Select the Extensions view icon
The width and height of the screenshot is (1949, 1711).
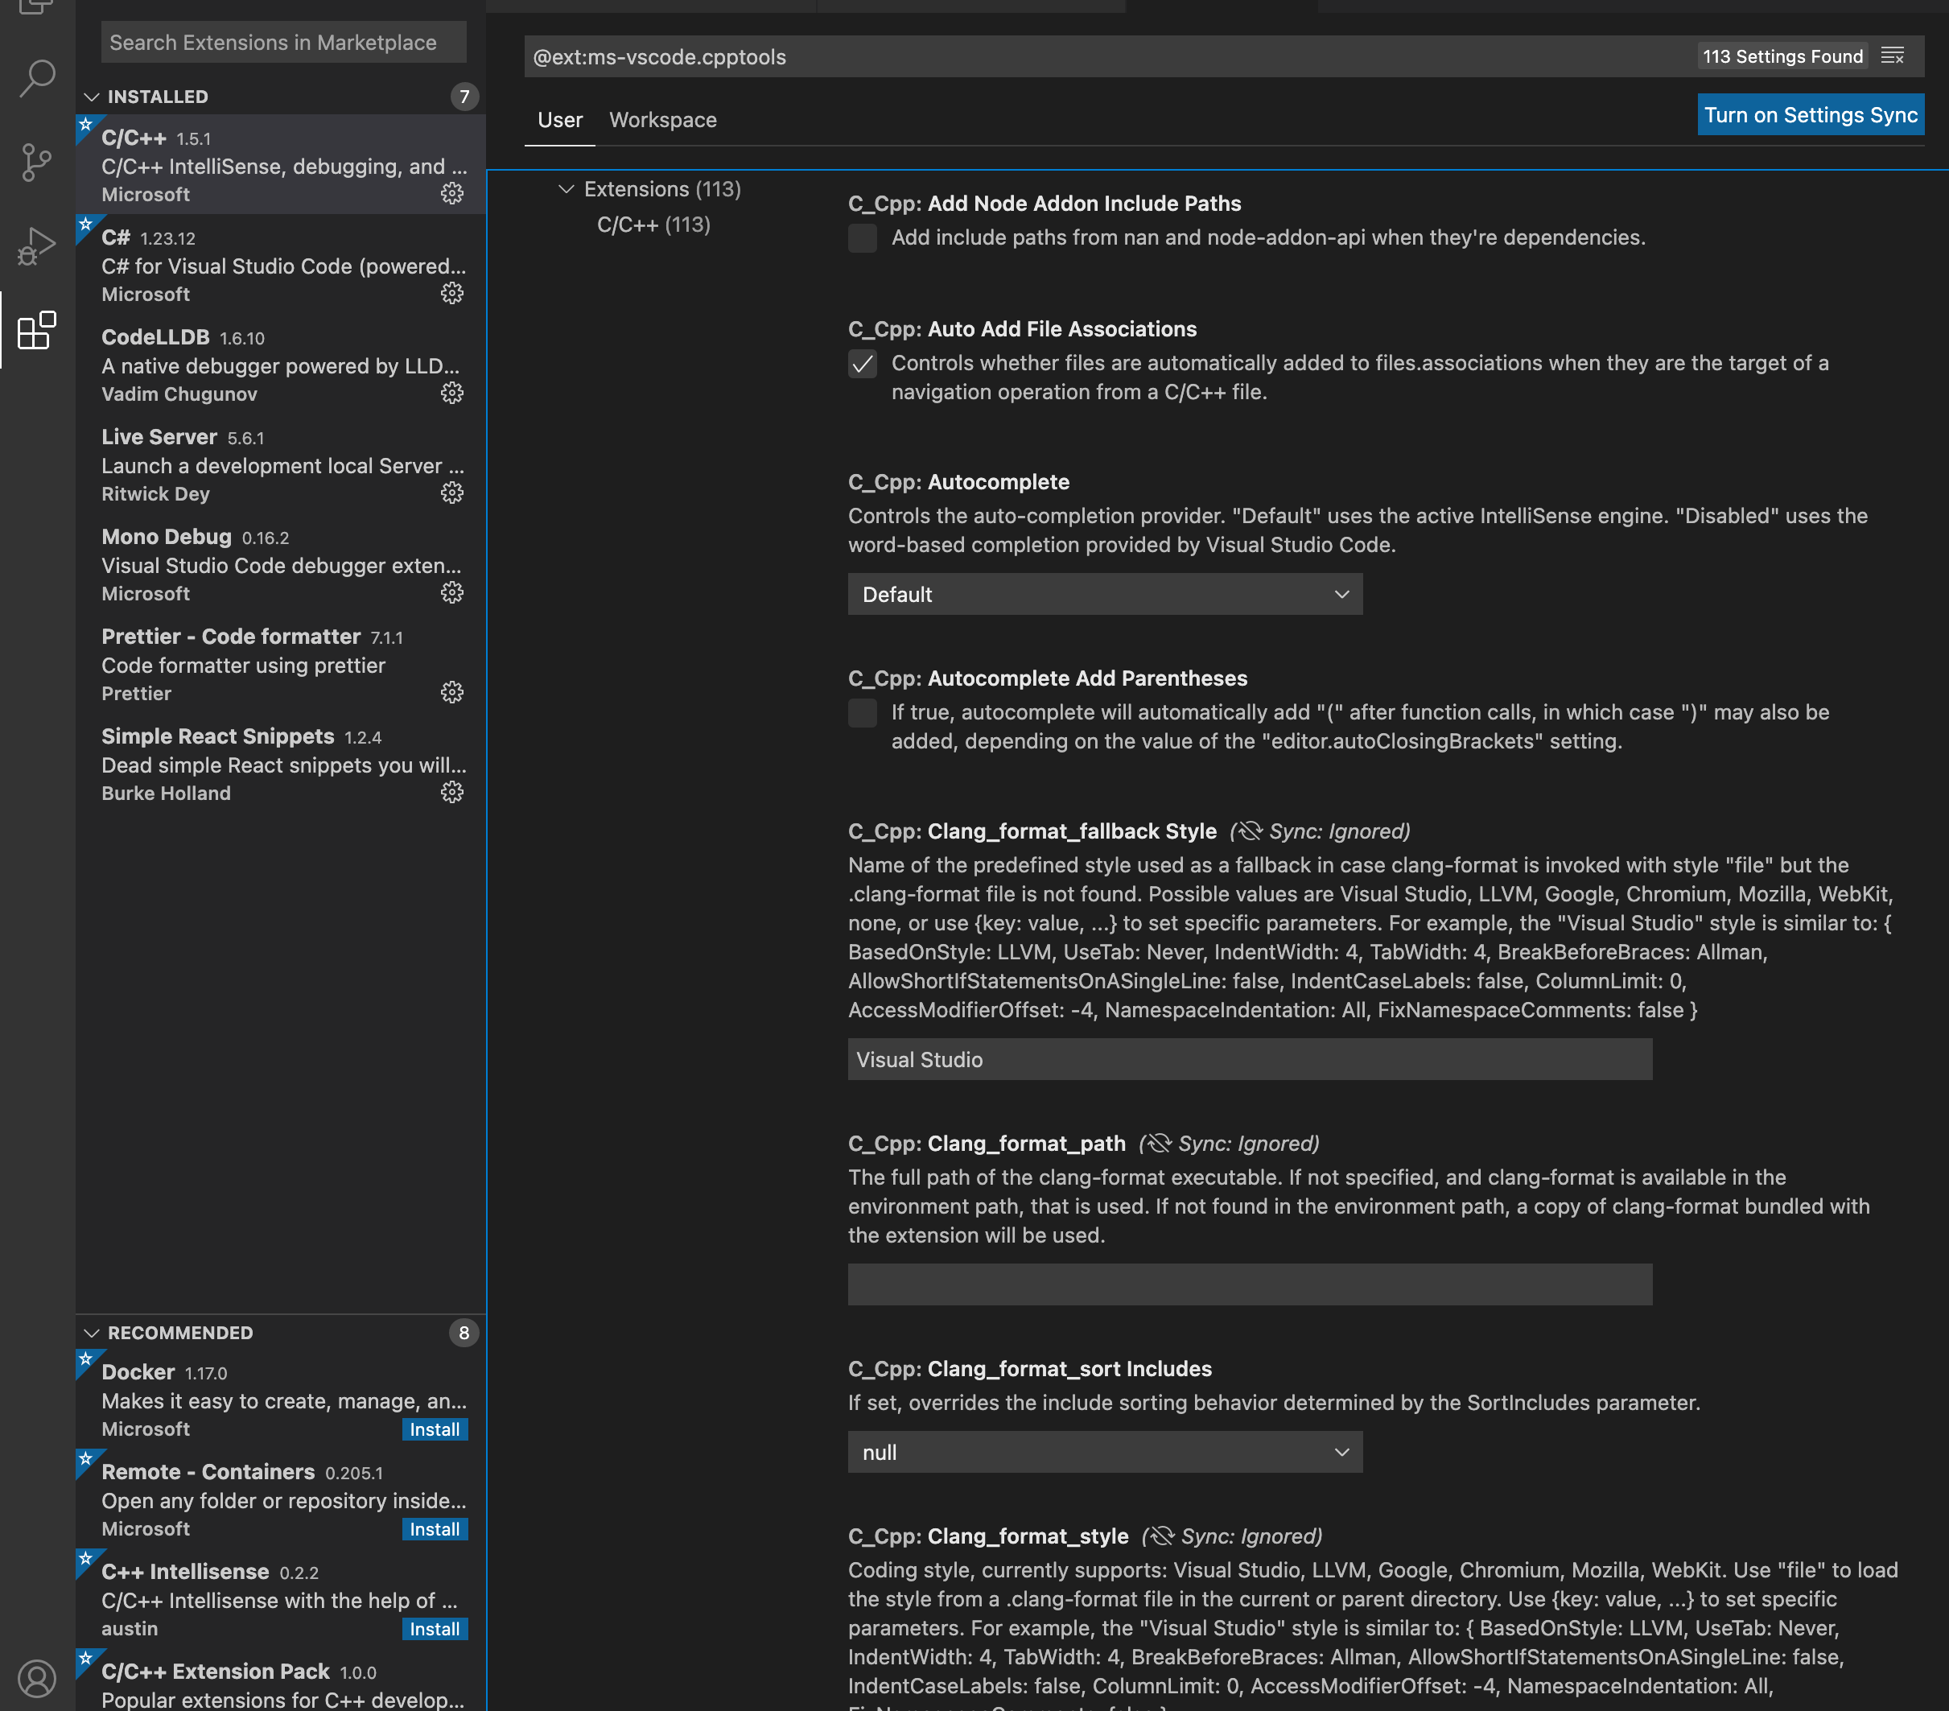36,331
